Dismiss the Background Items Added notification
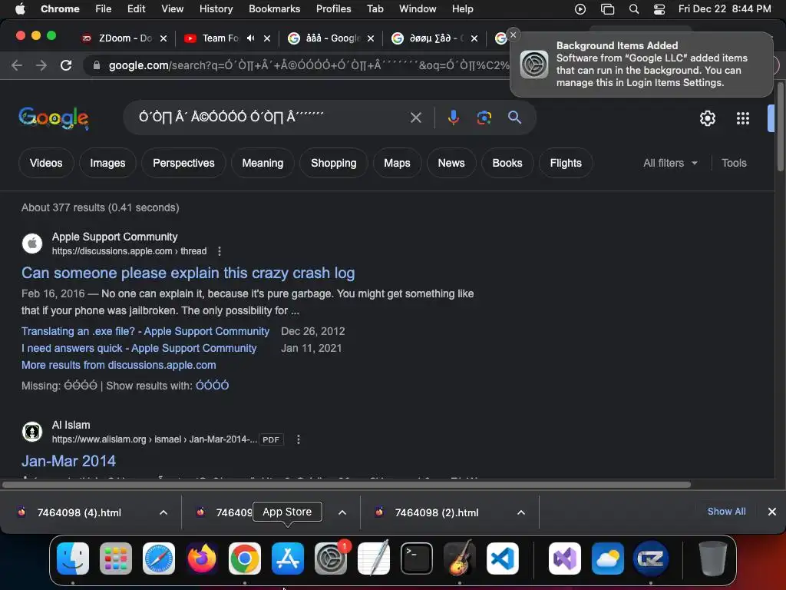786x590 pixels. pyautogui.click(x=513, y=35)
